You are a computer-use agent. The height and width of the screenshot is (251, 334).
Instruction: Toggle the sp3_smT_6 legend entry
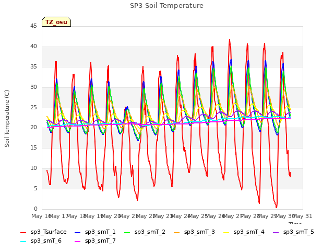click(x=41, y=241)
